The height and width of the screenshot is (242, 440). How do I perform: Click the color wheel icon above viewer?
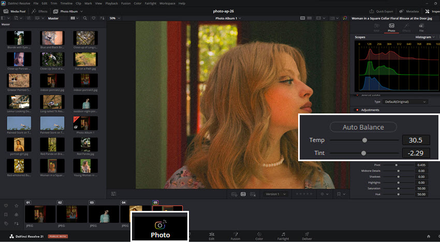[345, 18]
